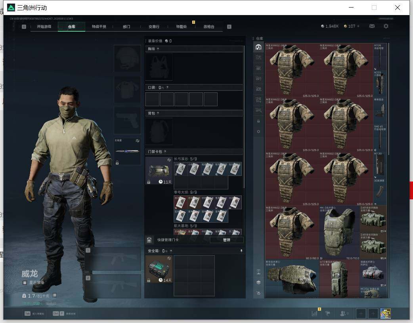Select the main warehouse storage tab icon

pyautogui.click(x=258, y=48)
